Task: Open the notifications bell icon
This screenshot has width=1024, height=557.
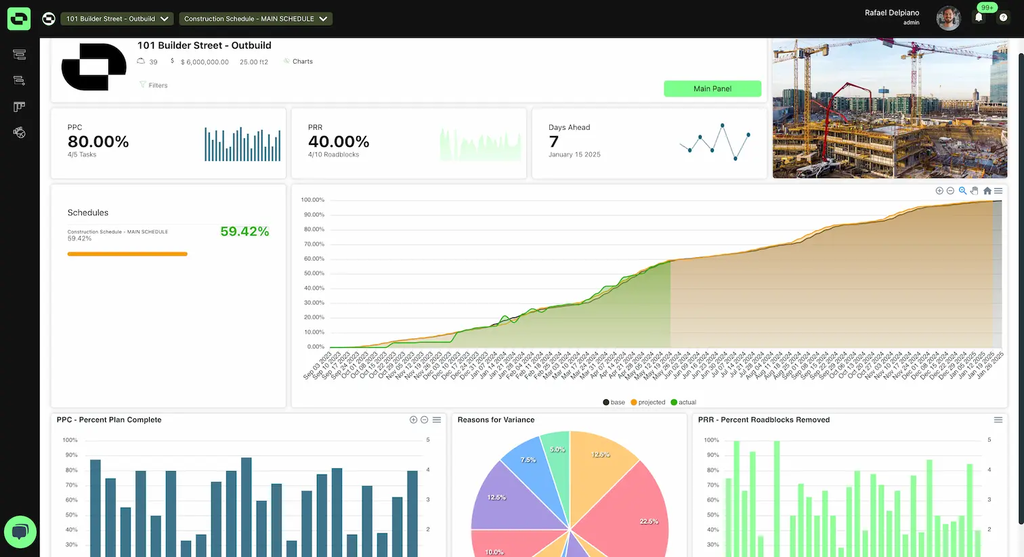Action: point(979,18)
